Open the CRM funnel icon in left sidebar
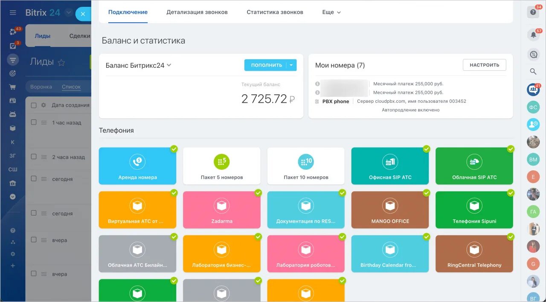The width and height of the screenshot is (546, 302). pyautogui.click(x=13, y=60)
